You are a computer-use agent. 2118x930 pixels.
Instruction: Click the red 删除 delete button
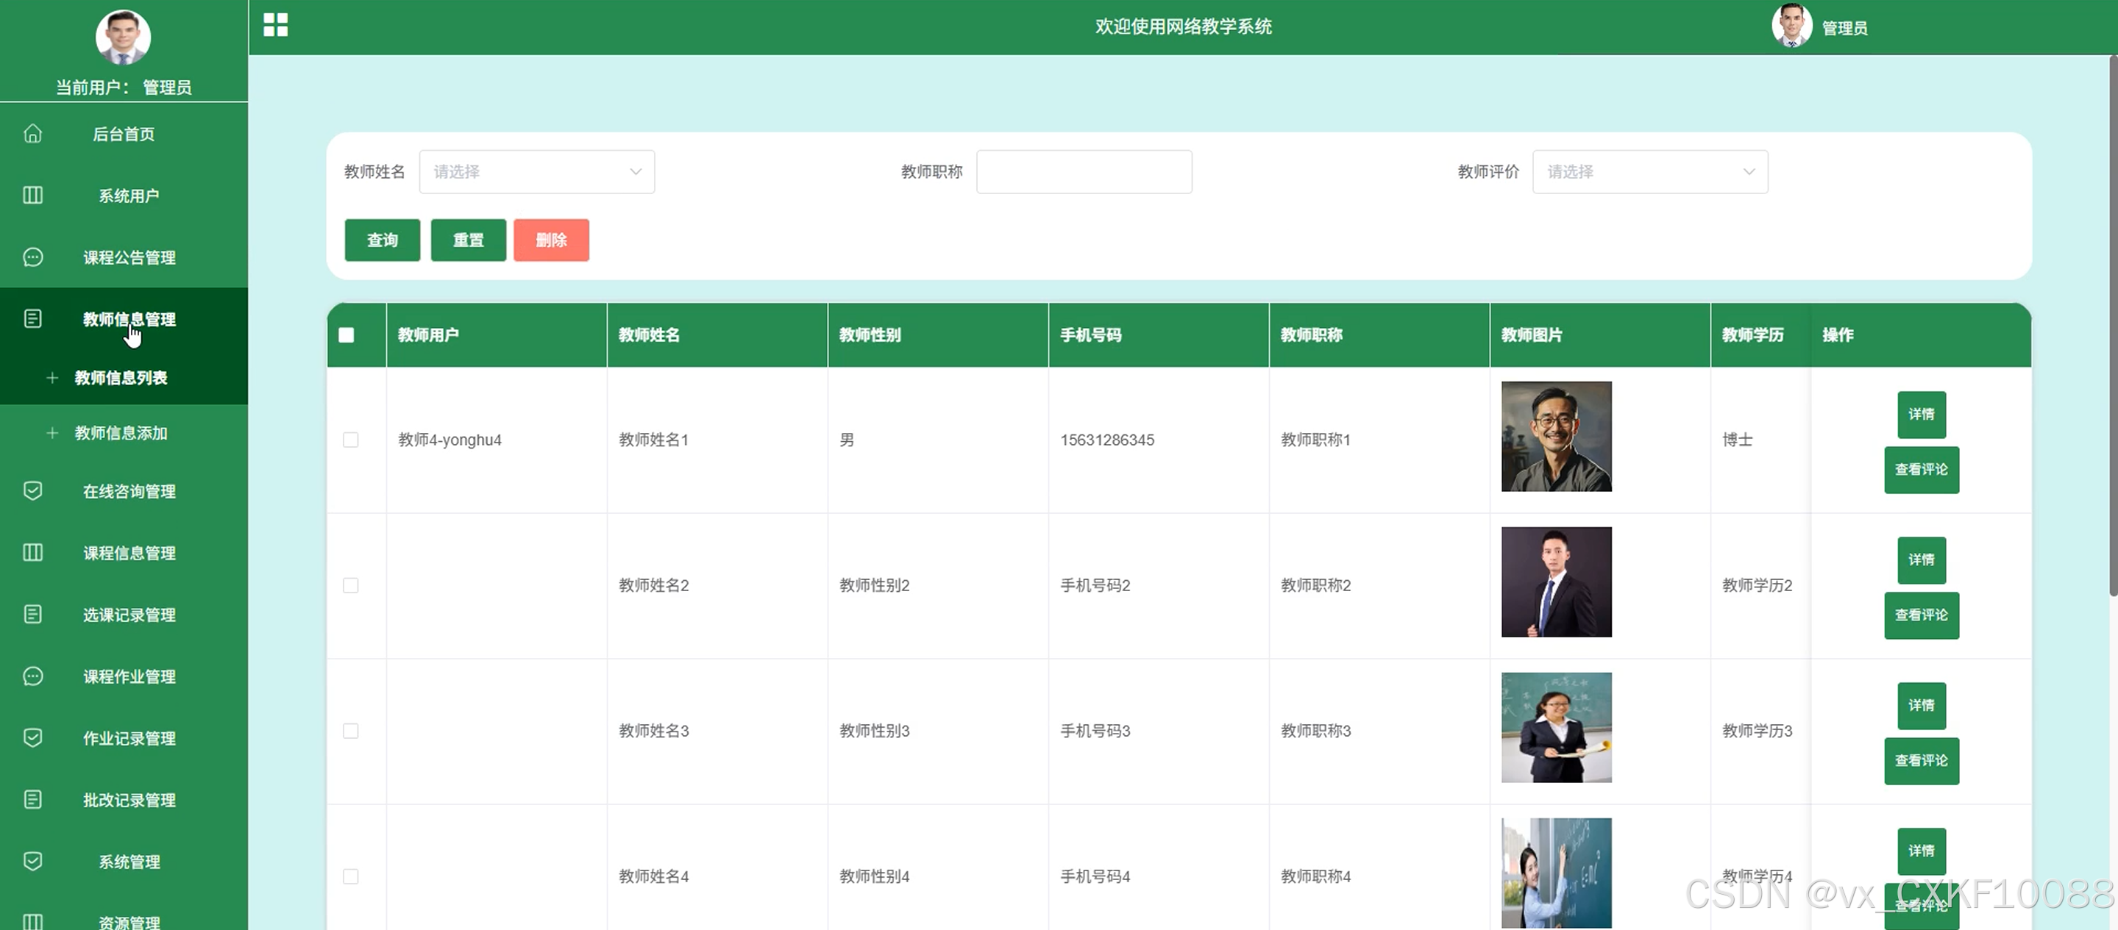coord(551,240)
